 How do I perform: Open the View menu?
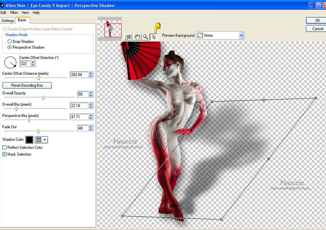pos(25,13)
